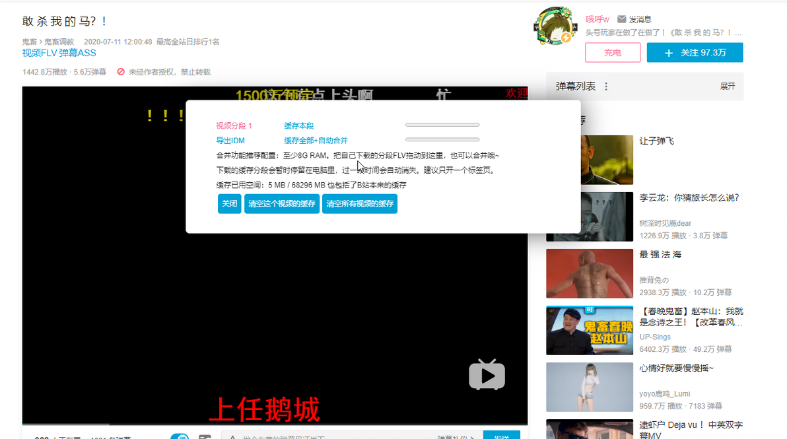Close the cache dialog with 关闭
Viewport: 787px width, 439px height.
coord(229,204)
